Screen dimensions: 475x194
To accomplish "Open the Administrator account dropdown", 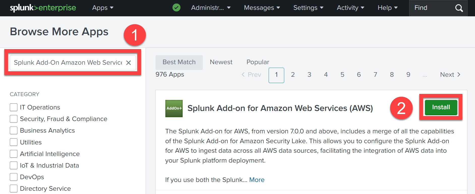I will click(211, 8).
